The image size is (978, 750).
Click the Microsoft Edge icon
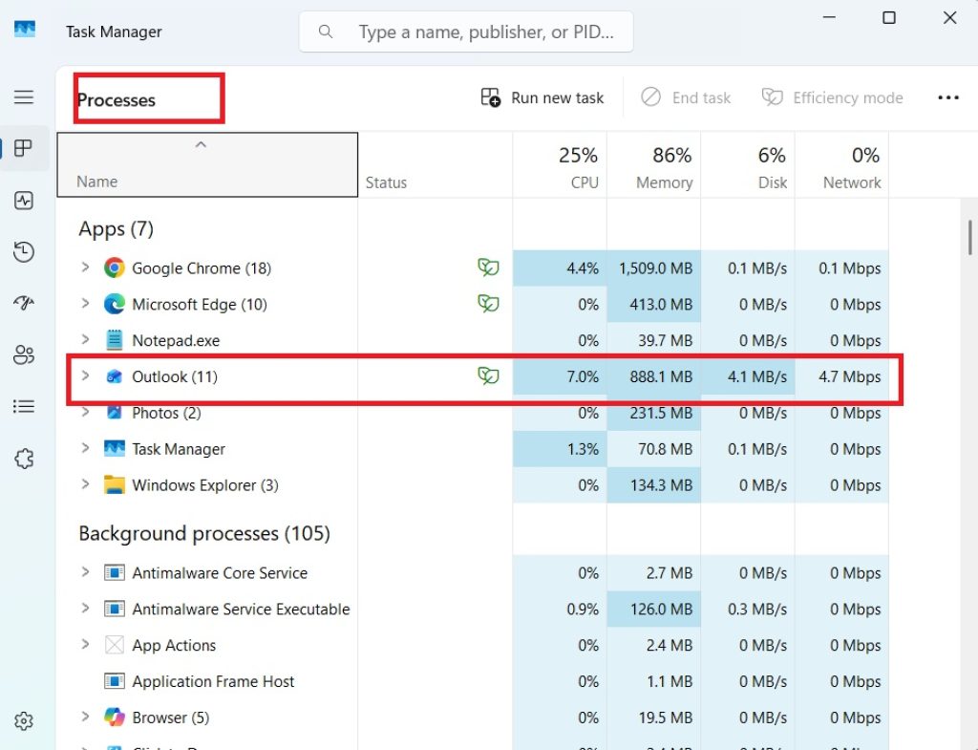(x=115, y=304)
